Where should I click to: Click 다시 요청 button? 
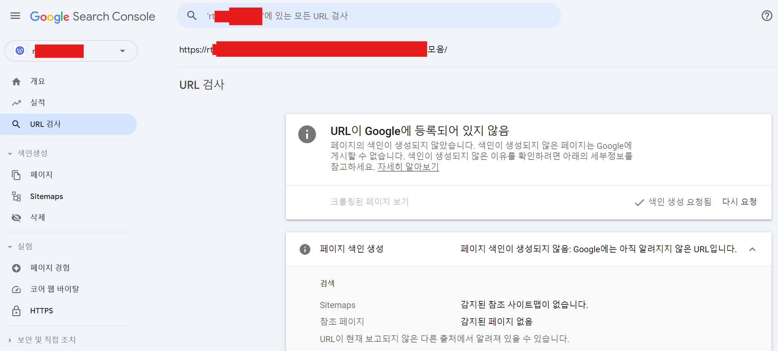[x=739, y=202]
